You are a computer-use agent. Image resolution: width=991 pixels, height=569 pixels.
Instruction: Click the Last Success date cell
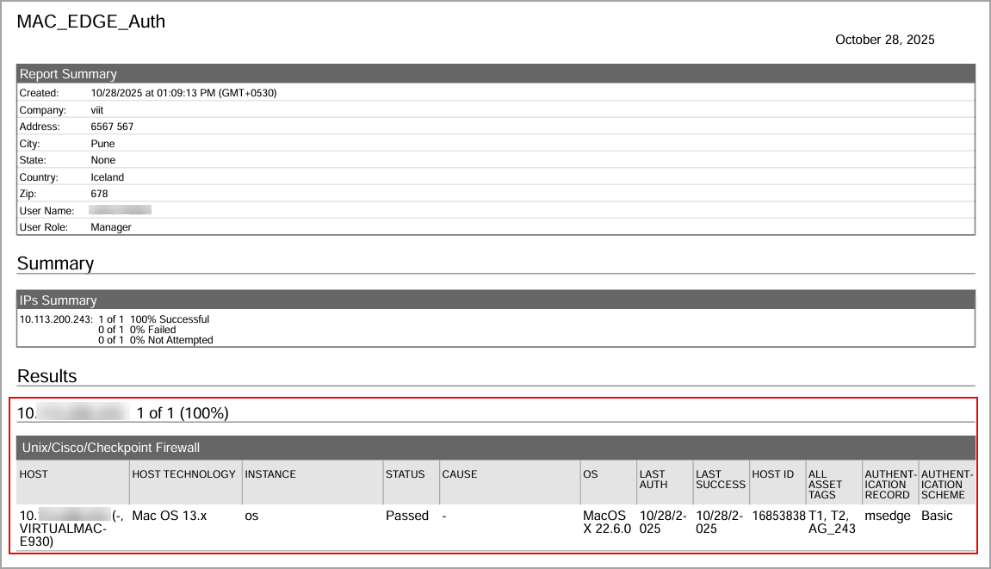click(719, 523)
